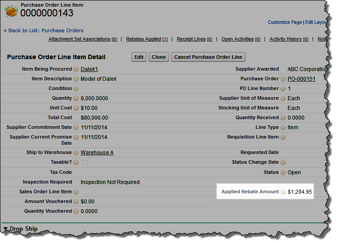Viewport: 338px width, 244px height.
Task: Click help icon beside Sales Order Line Item
Action: click(76, 192)
